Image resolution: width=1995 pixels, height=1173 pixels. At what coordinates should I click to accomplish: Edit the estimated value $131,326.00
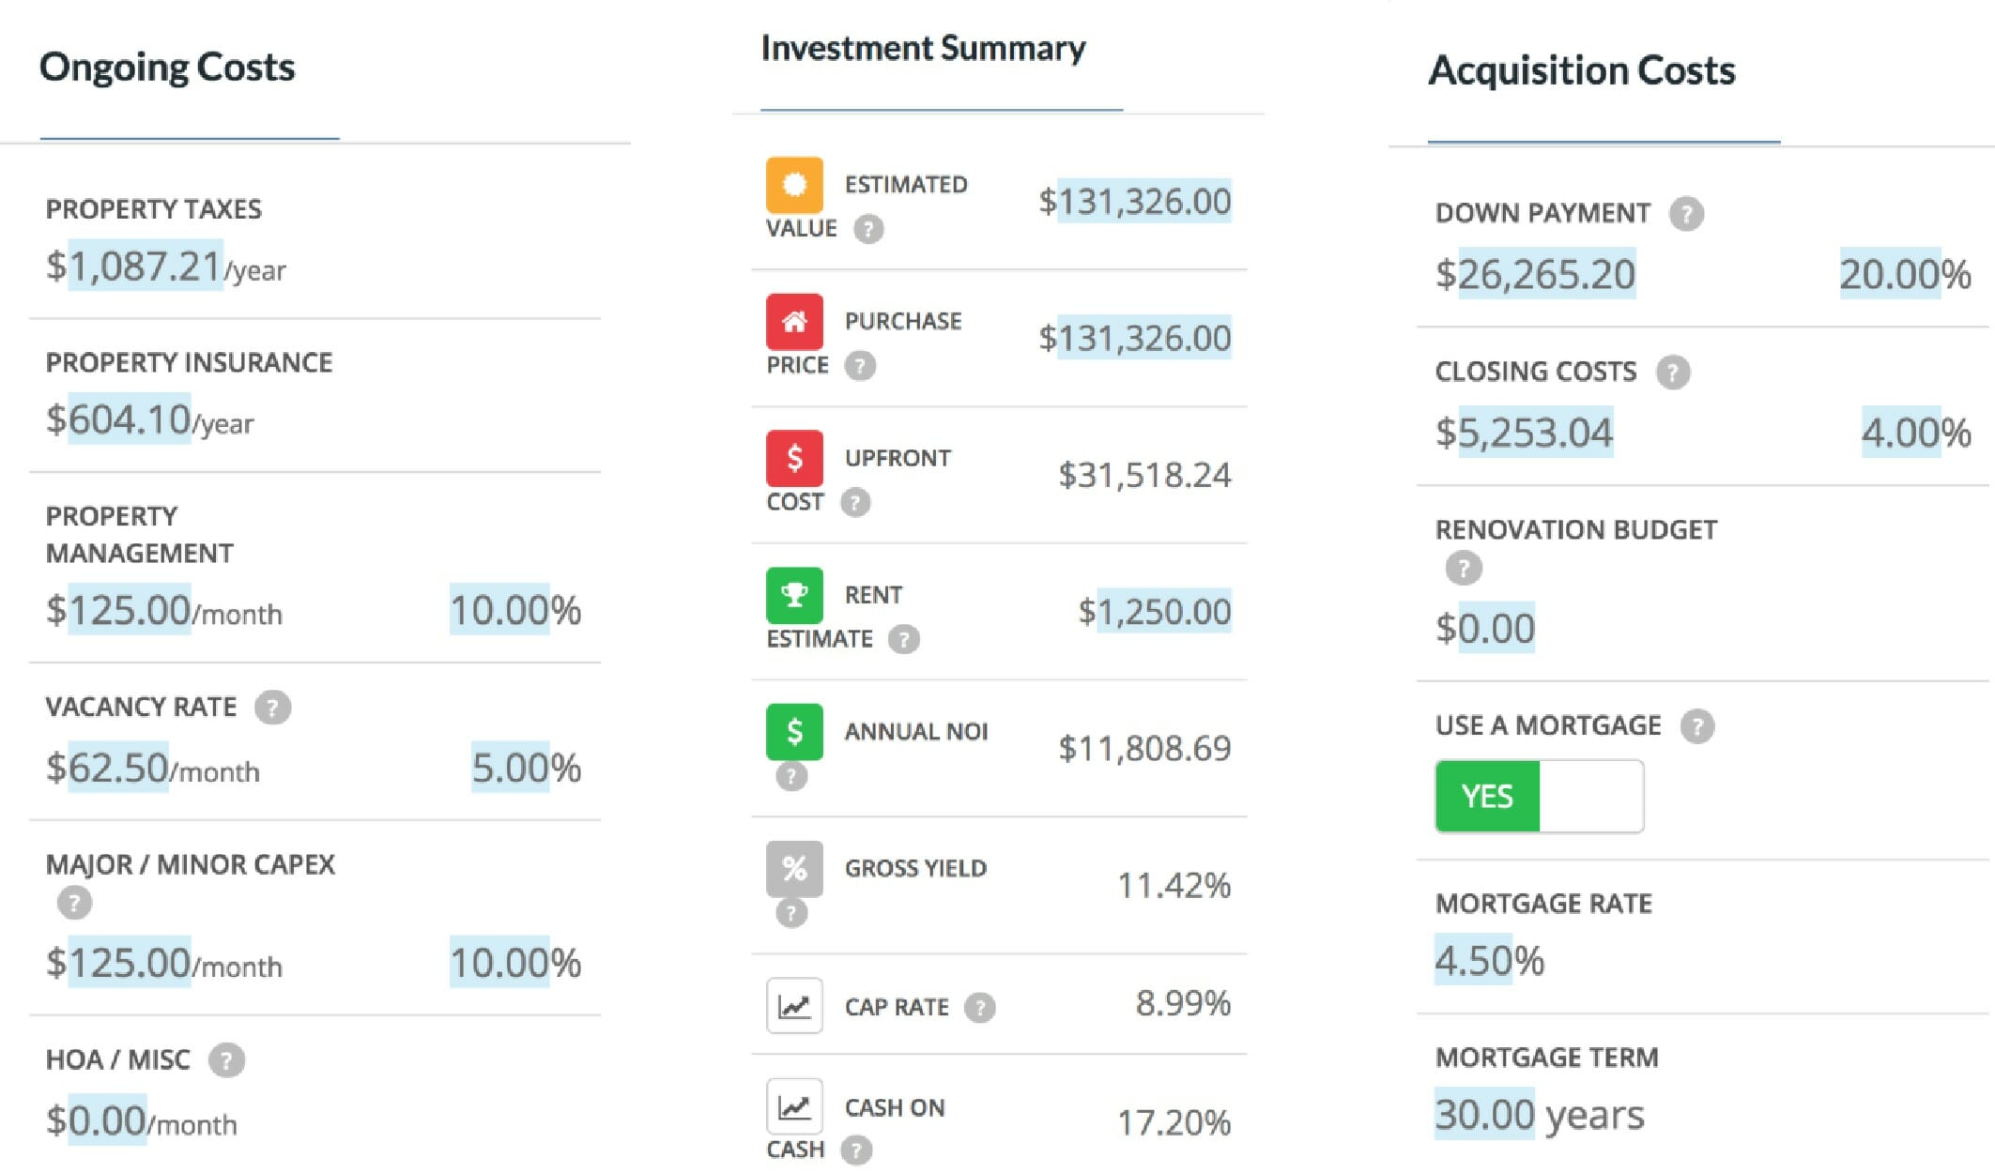click(1144, 202)
